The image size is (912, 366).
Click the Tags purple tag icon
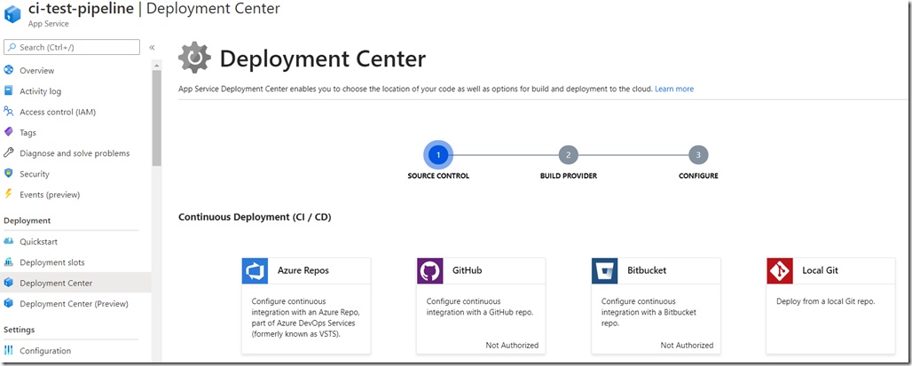pos(9,132)
